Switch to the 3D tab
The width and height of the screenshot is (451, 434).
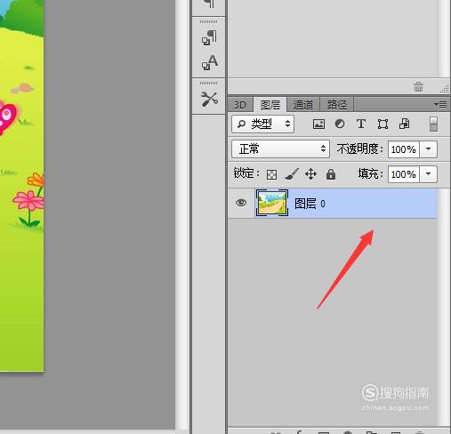[x=240, y=105]
